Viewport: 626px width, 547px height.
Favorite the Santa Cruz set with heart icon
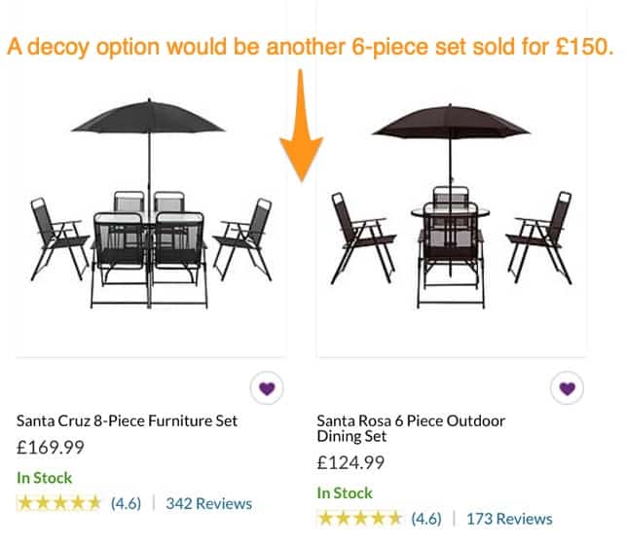[x=268, y=388]
